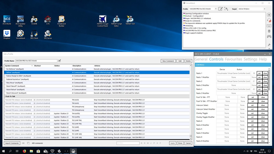Toggle the checkbox next to Profile Name
The height and width of the screenshot is (154, 274).
[x=59, y=61]
